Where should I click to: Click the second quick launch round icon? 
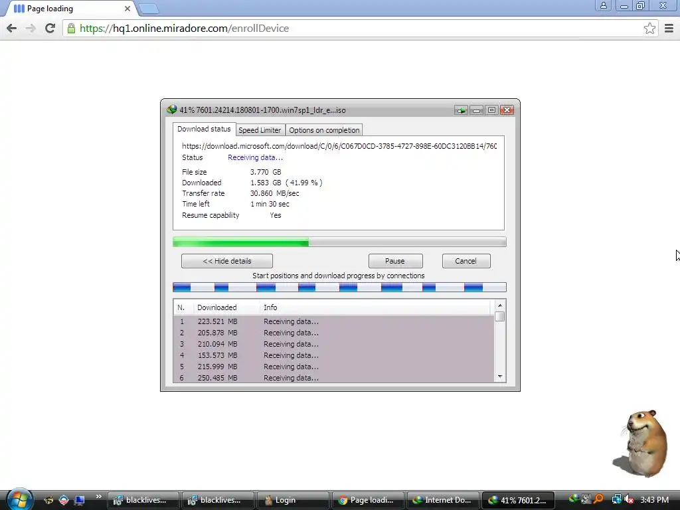(64, 500)
